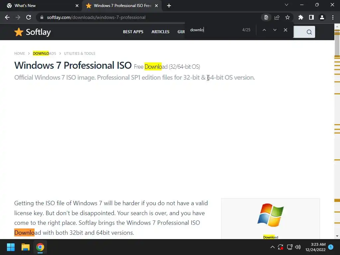
Task: Click the scrollbar down arrow
Action: pyautogui.click(x=337, y=236)
